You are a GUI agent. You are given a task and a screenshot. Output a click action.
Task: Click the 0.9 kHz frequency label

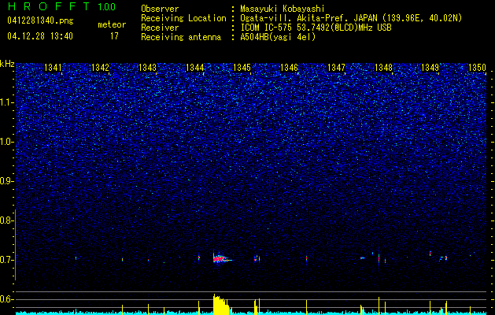[x=6, y=181]
